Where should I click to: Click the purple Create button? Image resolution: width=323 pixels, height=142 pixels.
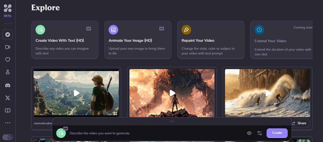[277, 133]
